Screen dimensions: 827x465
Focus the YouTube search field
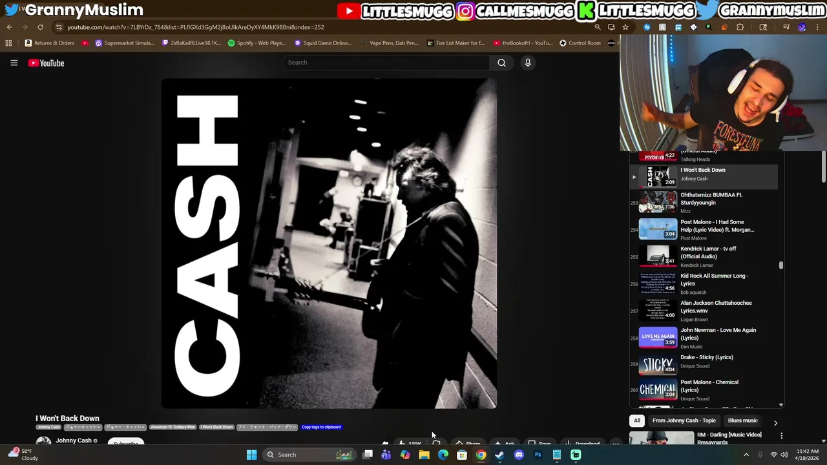pos(385,63)
